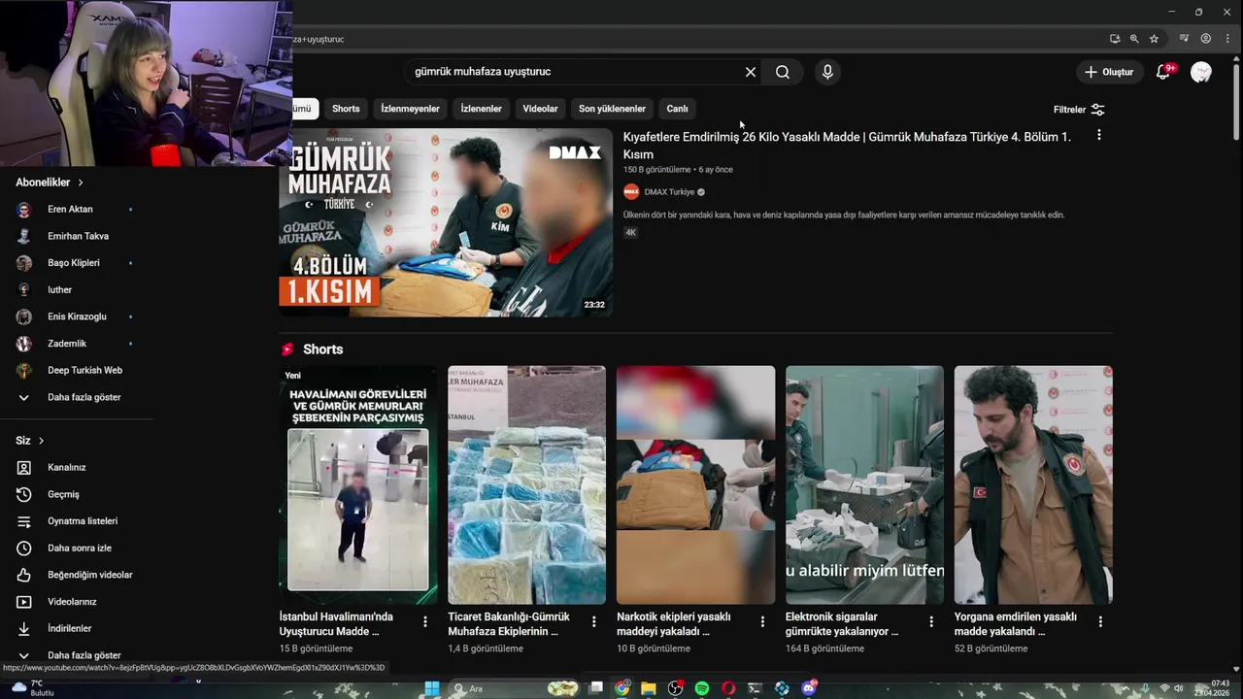Open DMAX Türkiye channel link
This screenshot has height=699, width=1243.
click(x=669, y=192)
